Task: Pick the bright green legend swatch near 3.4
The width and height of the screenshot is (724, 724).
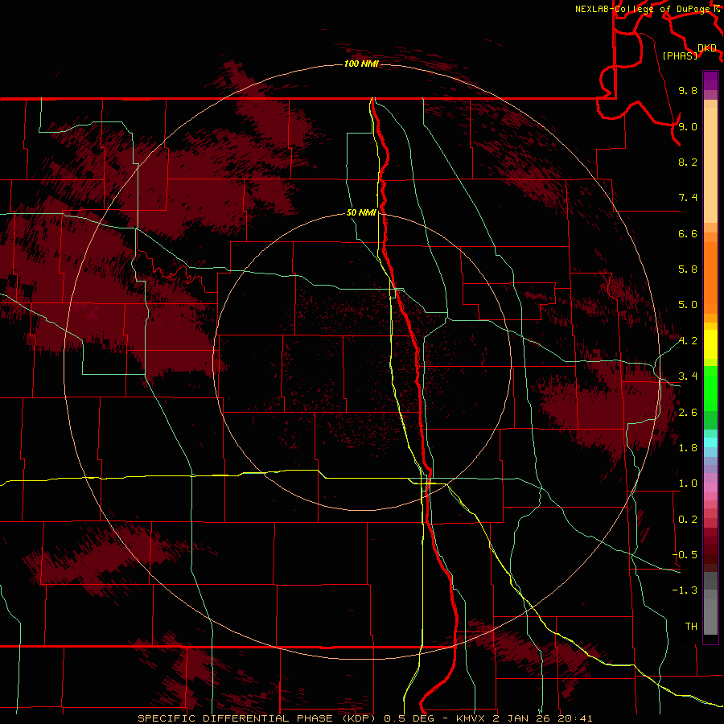Action: coord(710,385)
